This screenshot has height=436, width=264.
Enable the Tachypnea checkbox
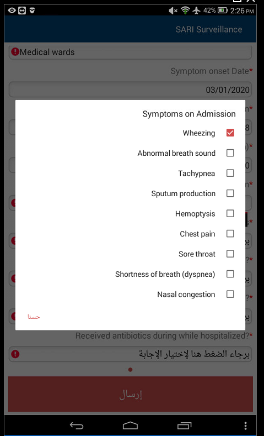(x=230, y=173)
